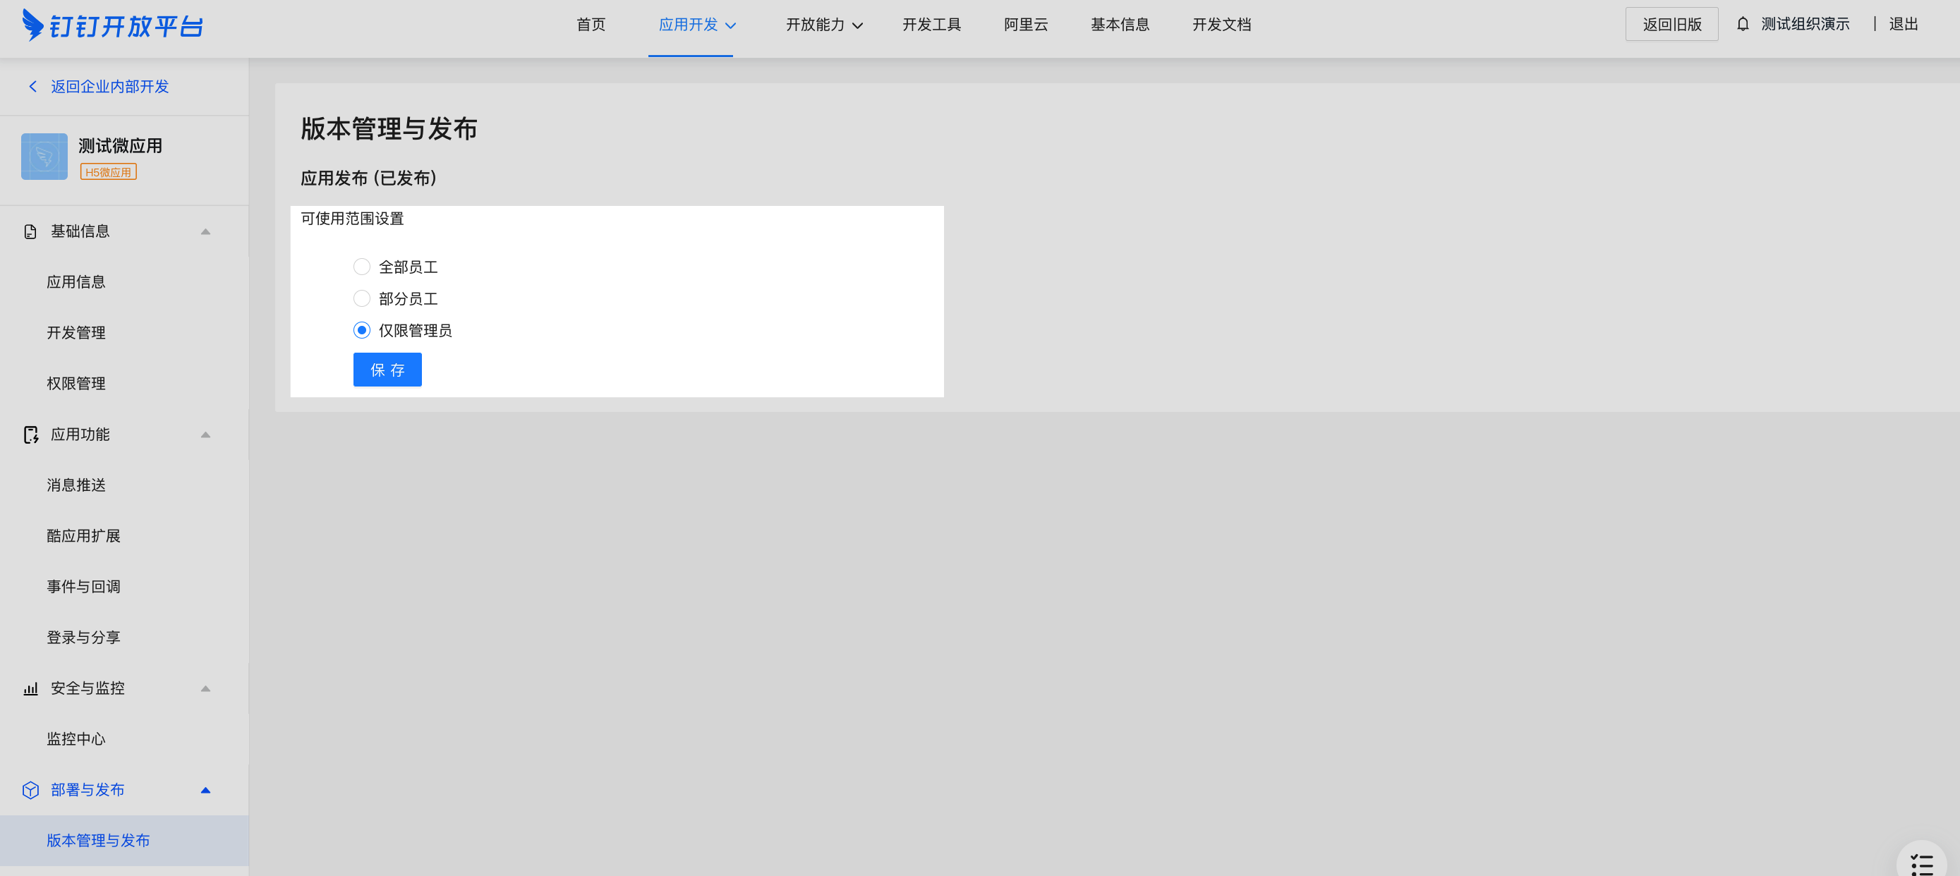Click the DingTalk Open Platform logo
Image resolution: width=1960 pixels, height=876 pixels.
point(113,26)
